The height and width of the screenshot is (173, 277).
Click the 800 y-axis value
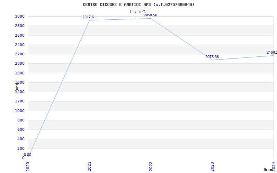click(21, 120)
